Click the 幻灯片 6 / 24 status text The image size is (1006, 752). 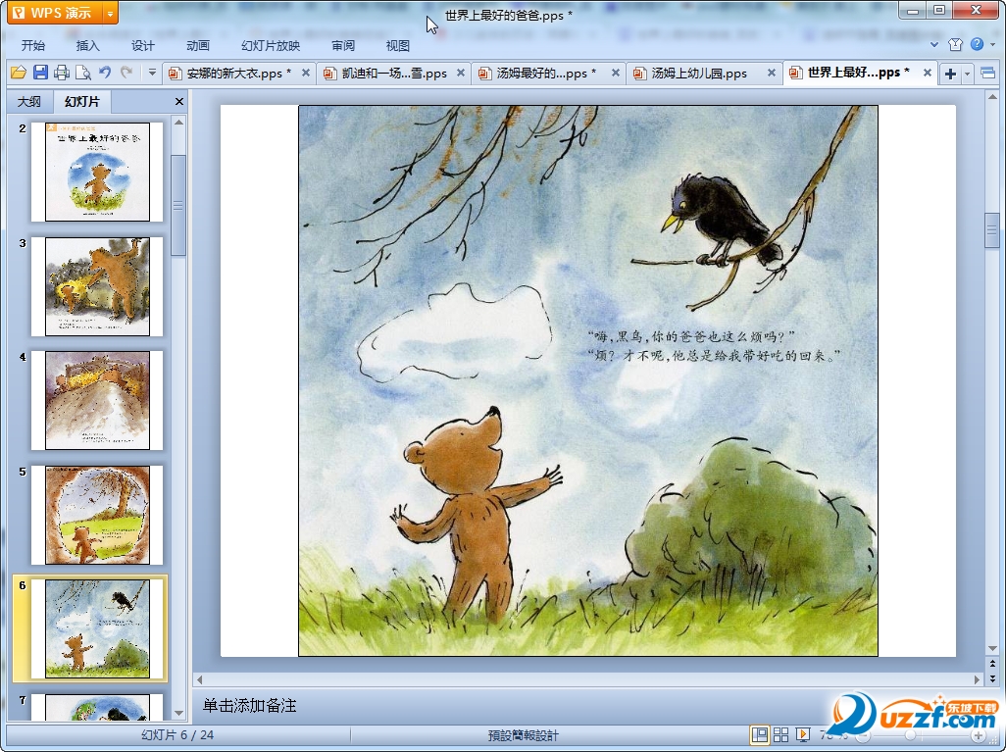(177, 734)
